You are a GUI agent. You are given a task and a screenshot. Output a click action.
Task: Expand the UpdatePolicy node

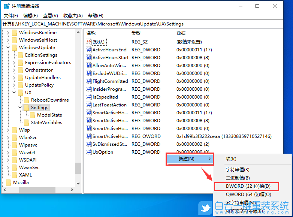point(14,85)
